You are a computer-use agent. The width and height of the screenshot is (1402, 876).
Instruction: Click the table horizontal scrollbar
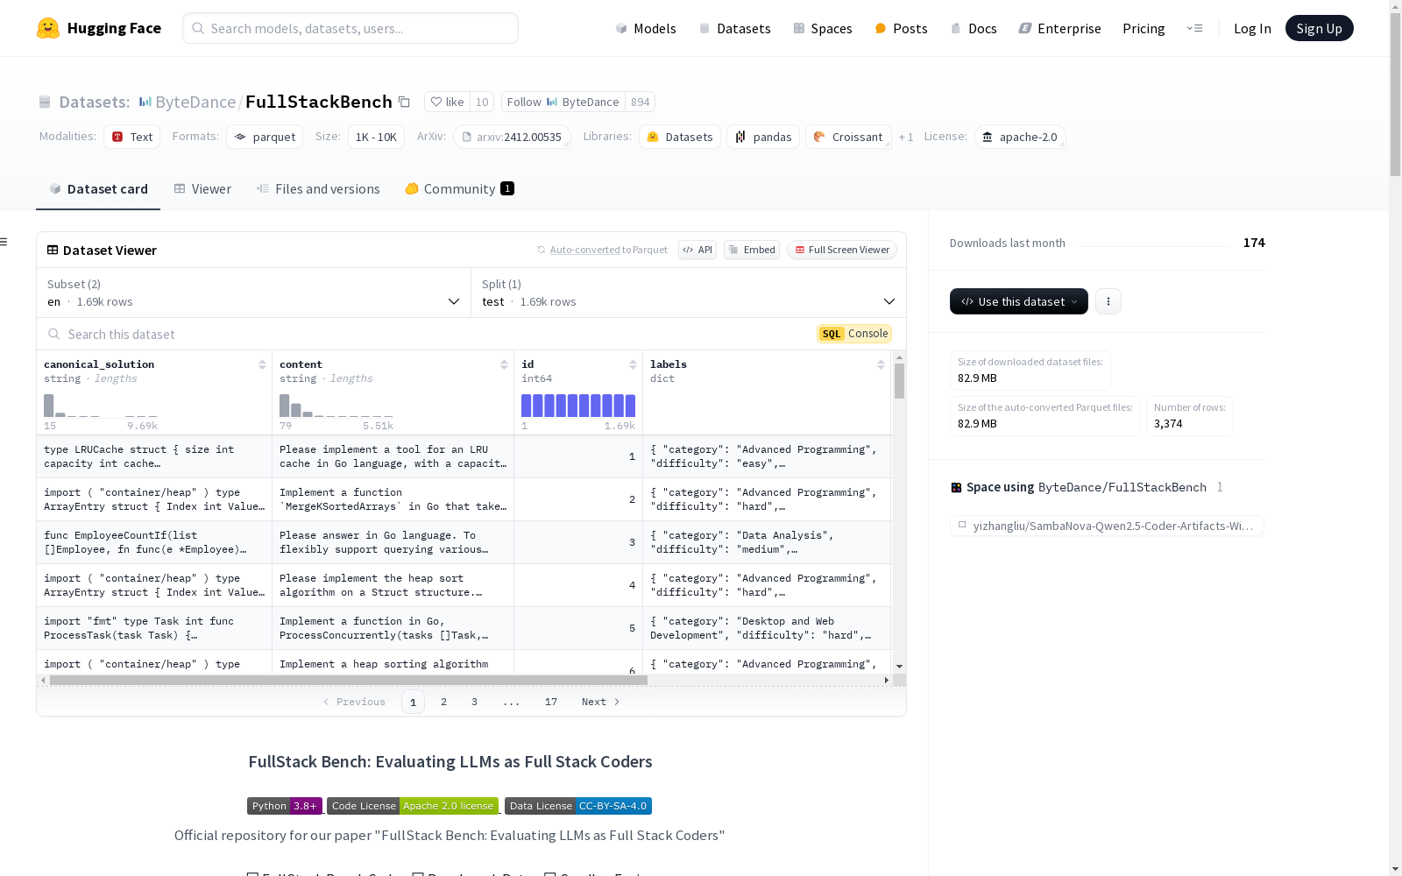tap(349, 680)
